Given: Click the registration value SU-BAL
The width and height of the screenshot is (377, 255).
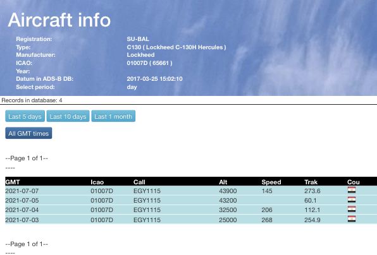Looking at the screenshot, I should pyautogui.click(x=138, y=39).
